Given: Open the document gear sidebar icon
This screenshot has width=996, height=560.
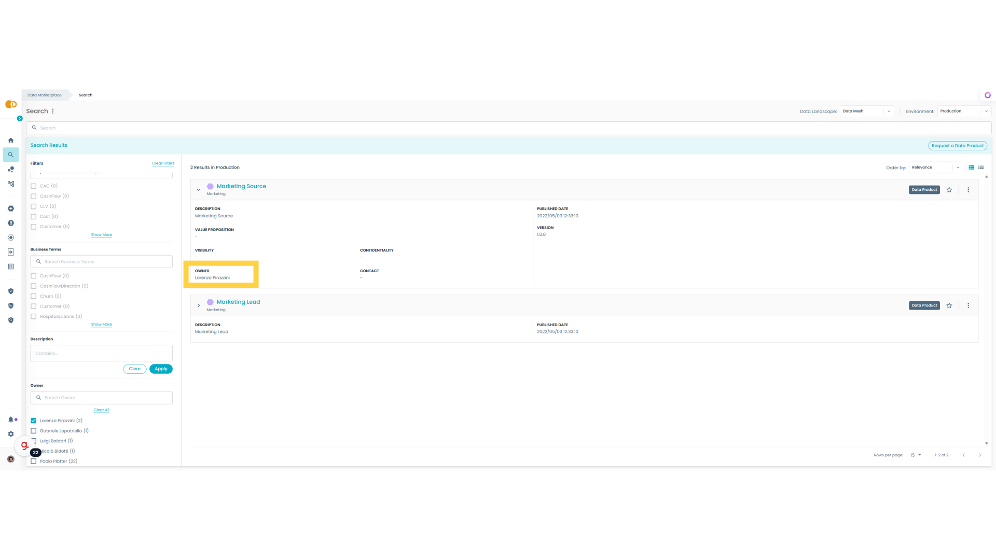Looking at the screenshot, I should tap(11, 252).
